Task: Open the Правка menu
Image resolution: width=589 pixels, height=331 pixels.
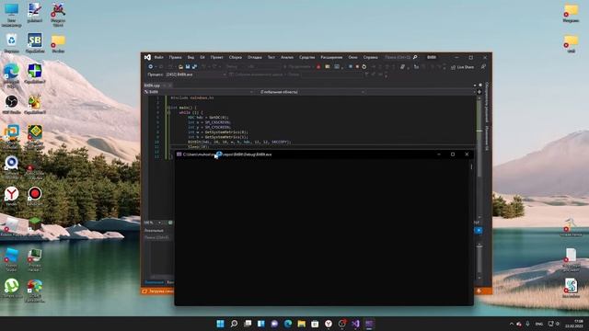Action: [175, 57]
